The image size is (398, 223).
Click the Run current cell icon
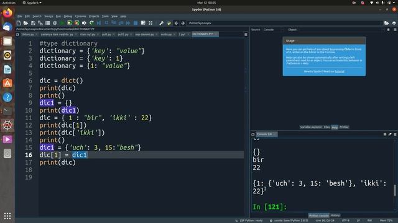pos(69,23)
